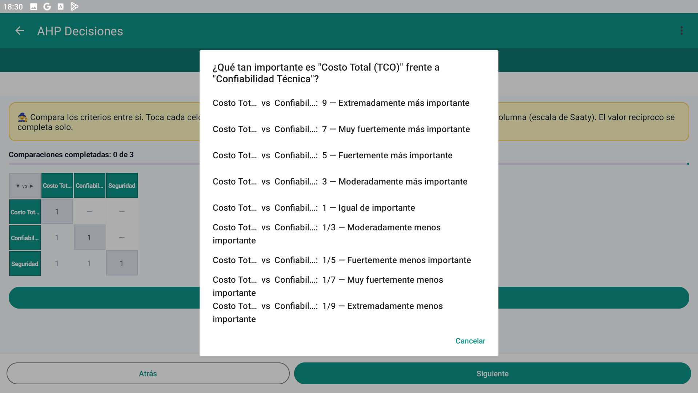This screenshot has width=698, height=393.
Task: Select 1/7 — Muy fuertemente menos importante
Action: coord(349,286)
